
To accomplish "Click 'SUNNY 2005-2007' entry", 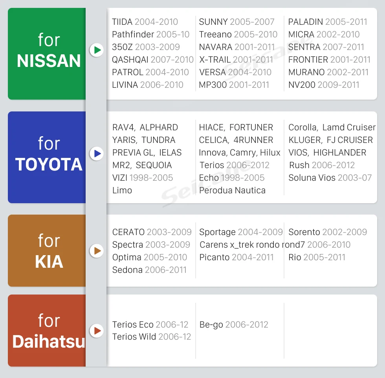I will pyautogui.click(x=236, y=22).
